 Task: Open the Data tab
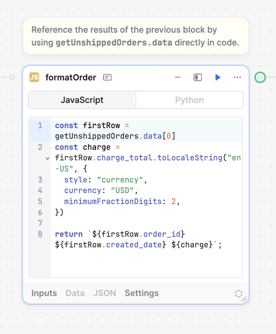pyautogui.click(x=75, y=293)
